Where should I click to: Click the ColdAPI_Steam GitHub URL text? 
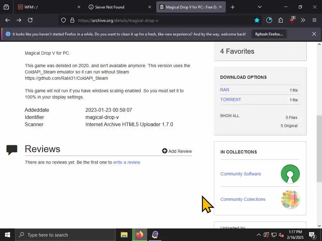66,78
